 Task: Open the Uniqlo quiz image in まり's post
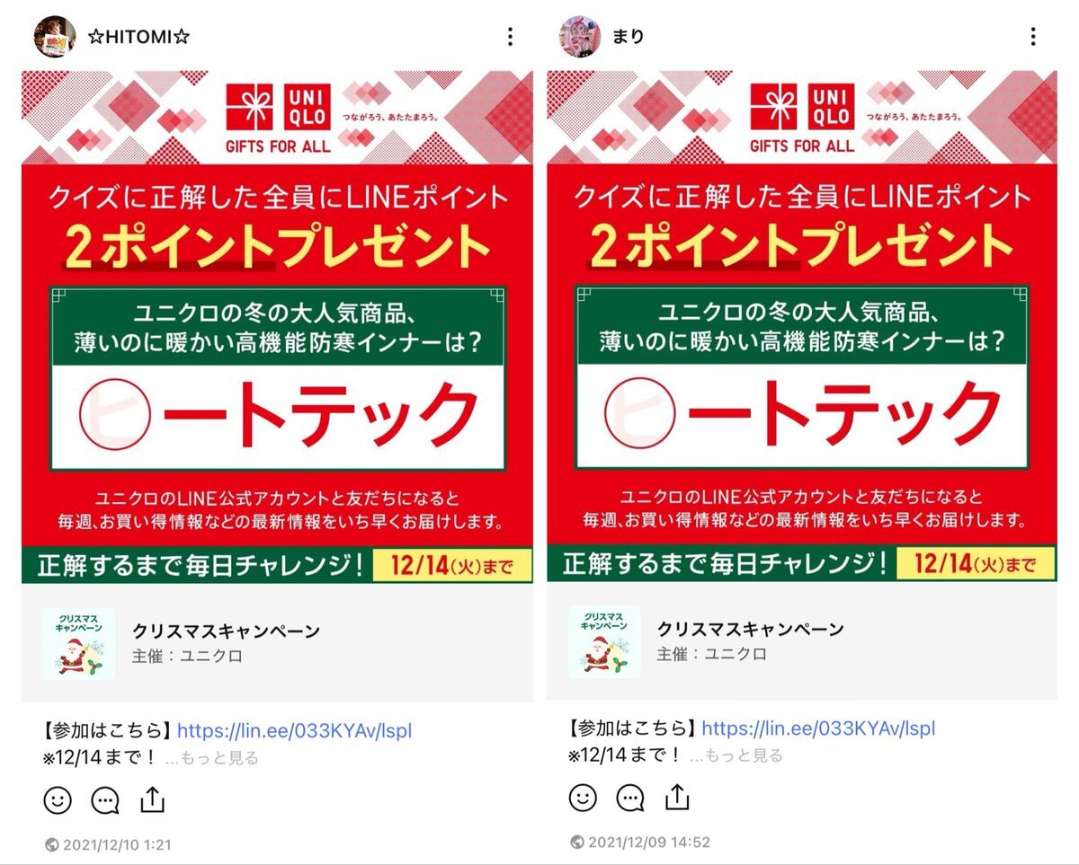(x=802, y=326)
